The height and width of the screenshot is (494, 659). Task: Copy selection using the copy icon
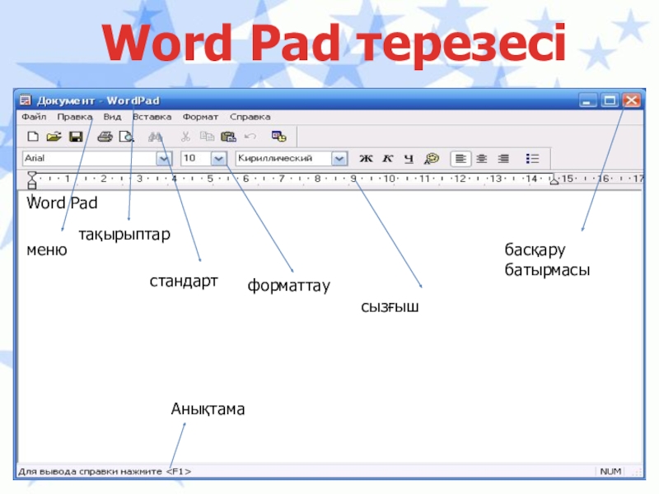point(207,137)
